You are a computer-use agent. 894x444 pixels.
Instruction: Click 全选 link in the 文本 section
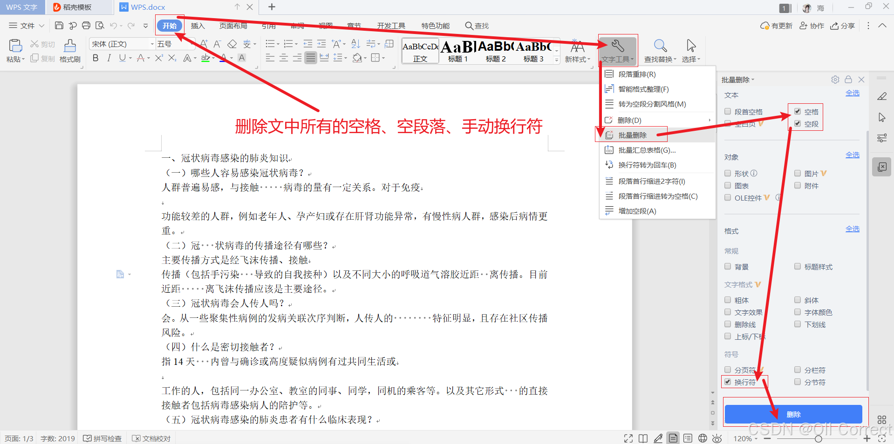(853, 93)
